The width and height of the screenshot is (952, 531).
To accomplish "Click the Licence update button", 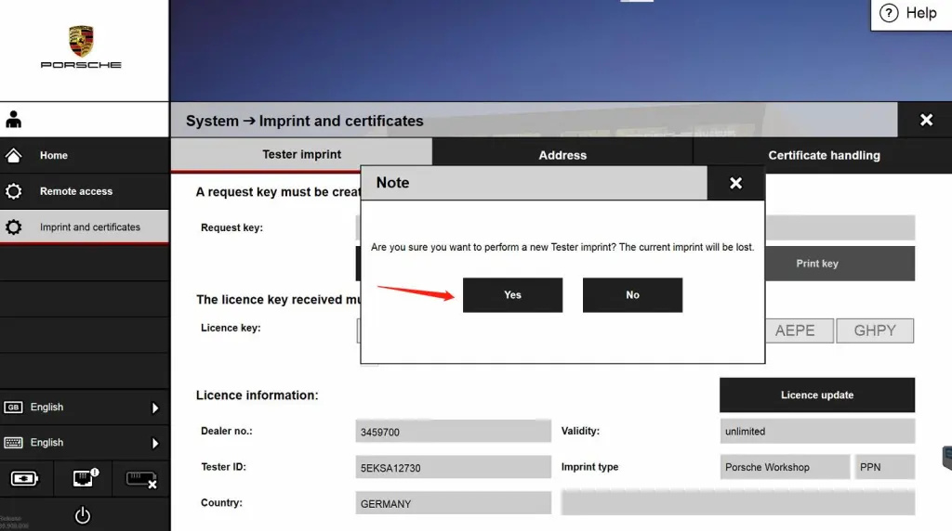I will click(x=816, y=395).
